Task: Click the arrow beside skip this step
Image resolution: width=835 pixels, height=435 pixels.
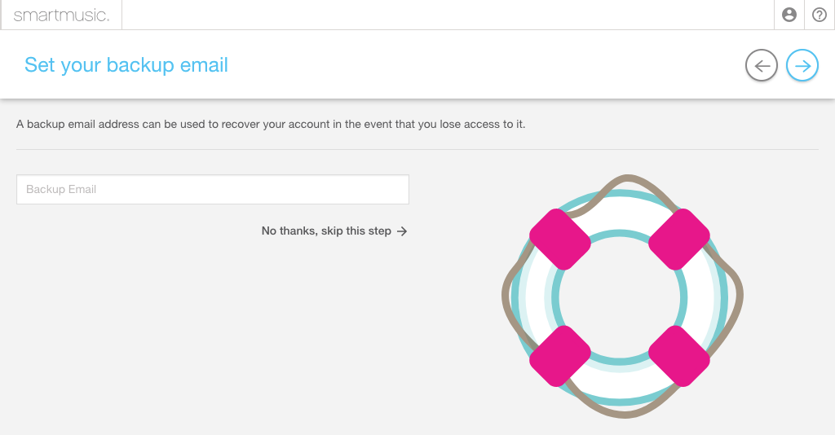Action: tap(402, 231)
